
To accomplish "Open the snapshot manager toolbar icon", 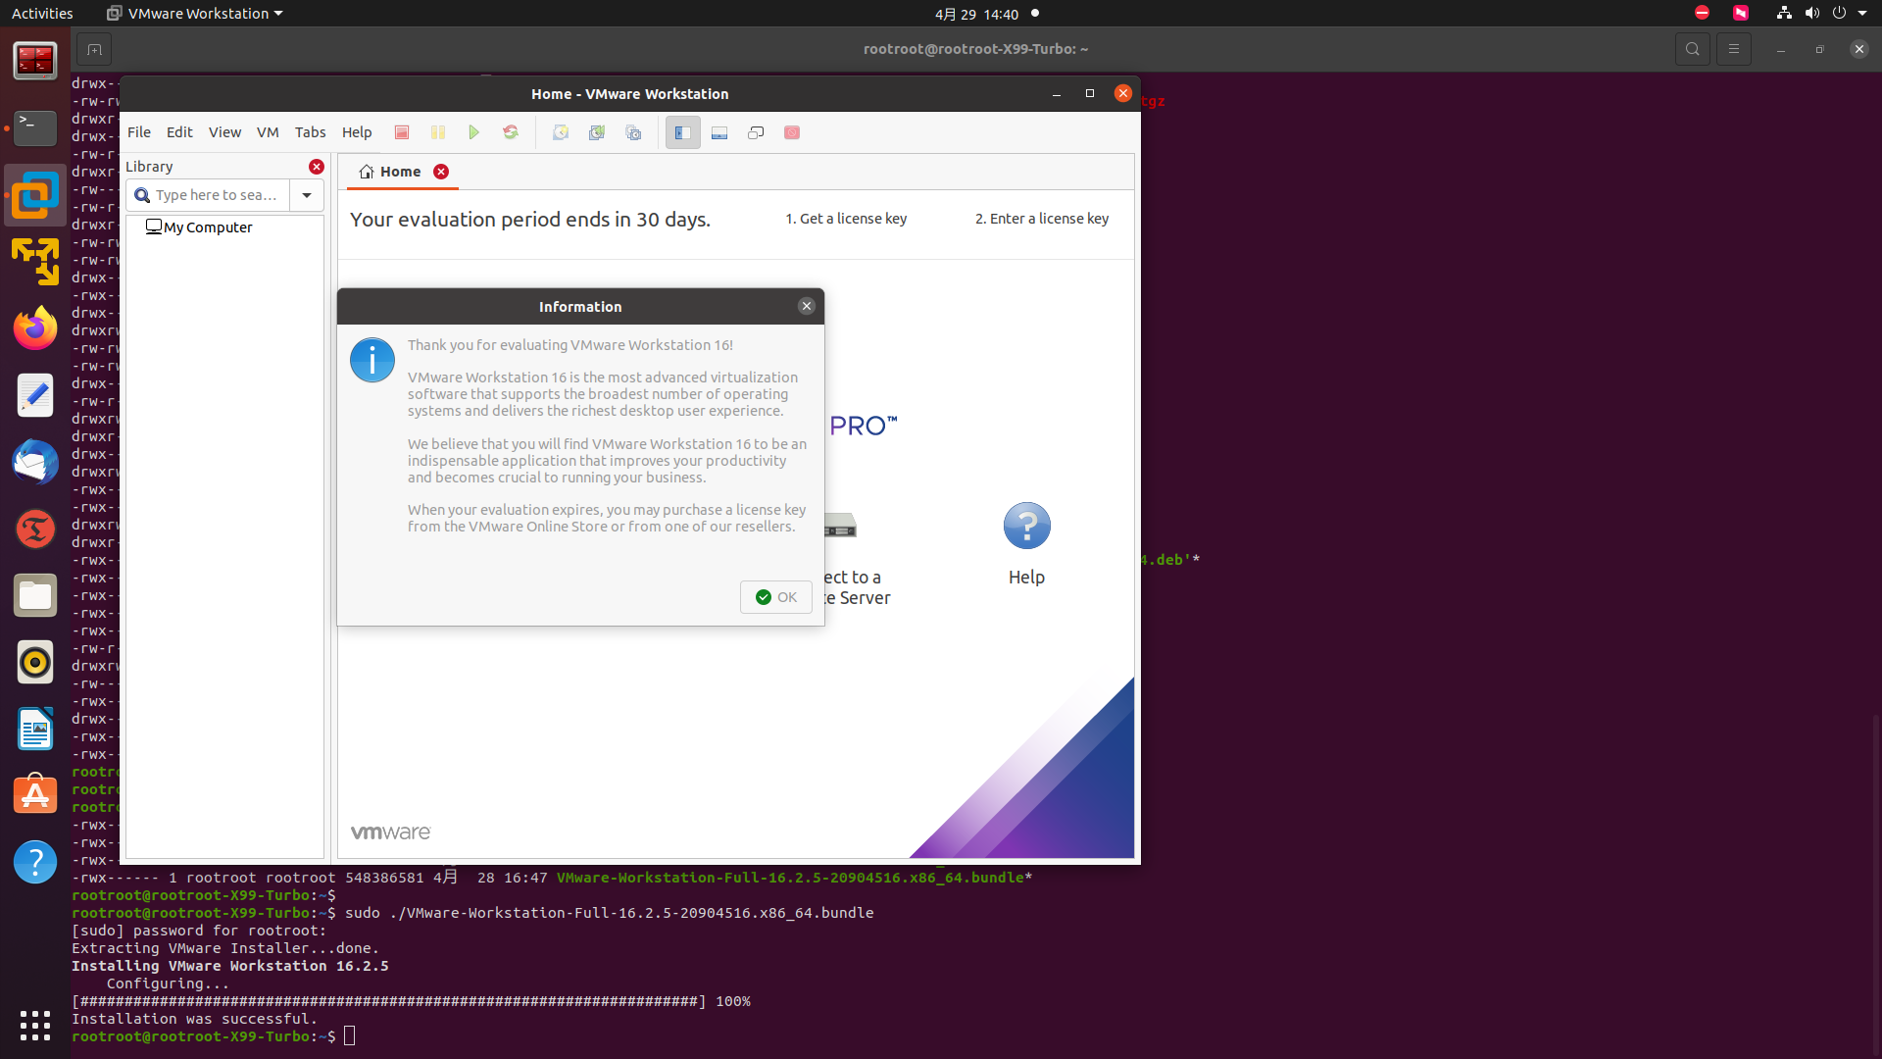I will (633, 132).
